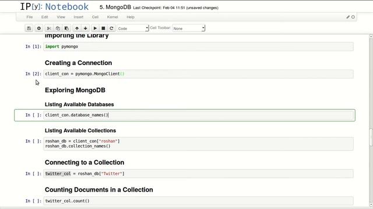Click the vertical scrollbar thumb
Viewport: 373px width, 209px height.
click(371, 137)
